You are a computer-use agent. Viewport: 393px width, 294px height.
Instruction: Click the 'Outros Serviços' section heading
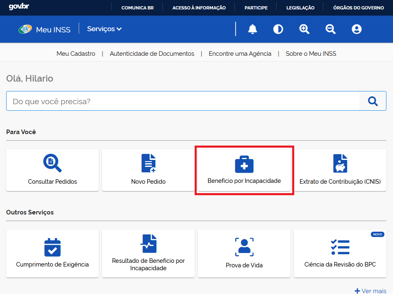coord(30,212)
